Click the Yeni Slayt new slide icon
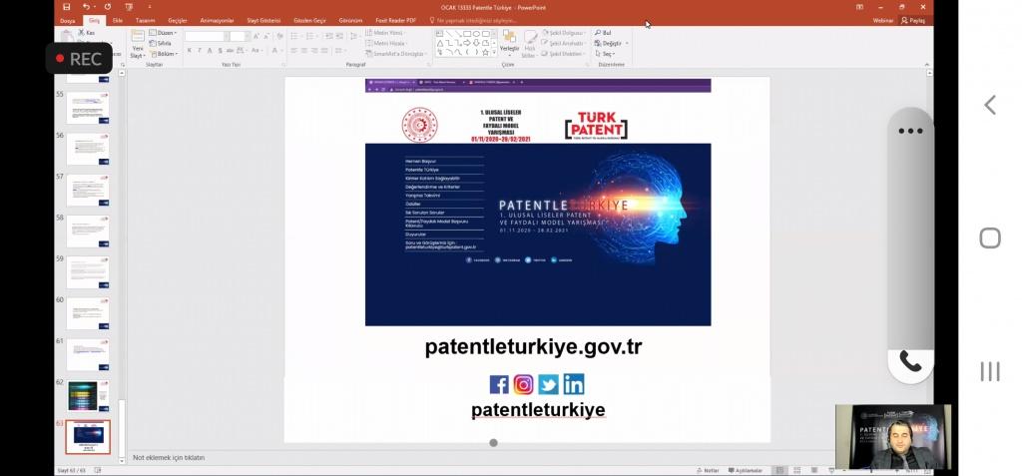Screen dimensions: 1022x476 click(x=138, y=41)
